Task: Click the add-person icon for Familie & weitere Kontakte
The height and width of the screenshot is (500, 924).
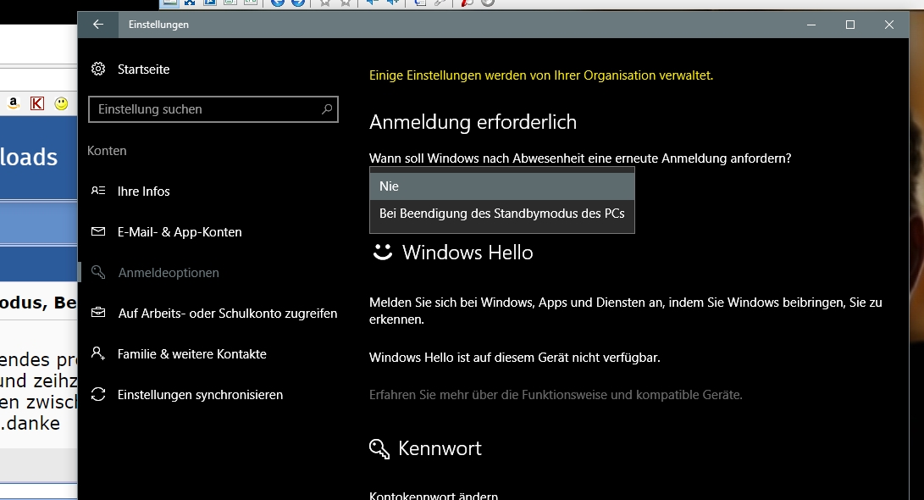Action: click(98, 353)
